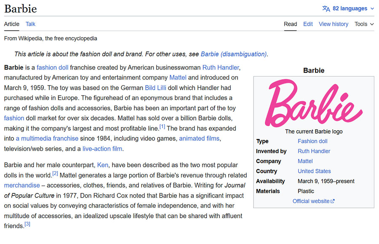Open the Bild Lilli link
The height and width of the screenshot is (244, 379).
tap(155, 88)
